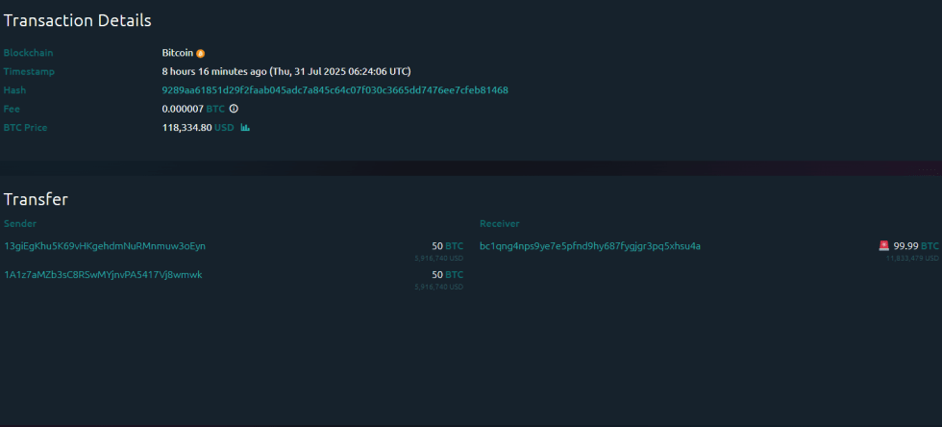The image size is (942, 427).
Task: Open the transaction hash link
Action: point(335,90)
